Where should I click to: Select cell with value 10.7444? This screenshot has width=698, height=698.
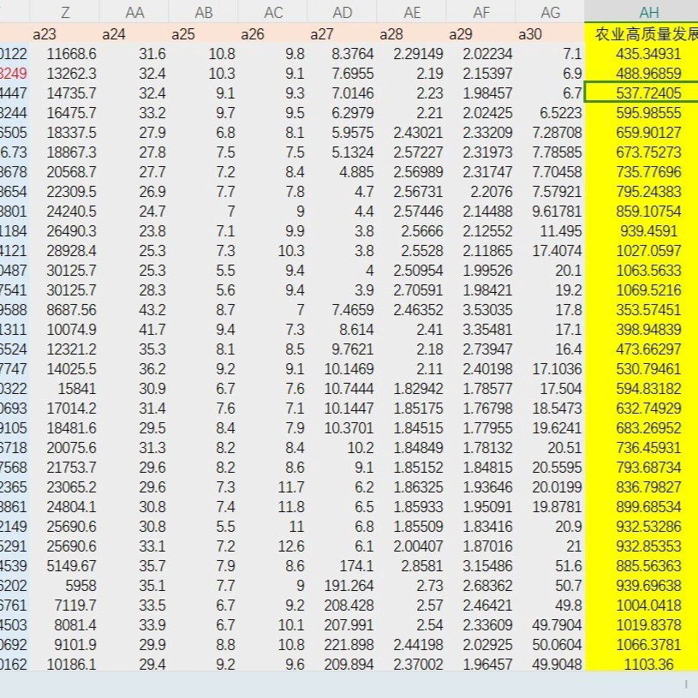click(x=343, y=389)
